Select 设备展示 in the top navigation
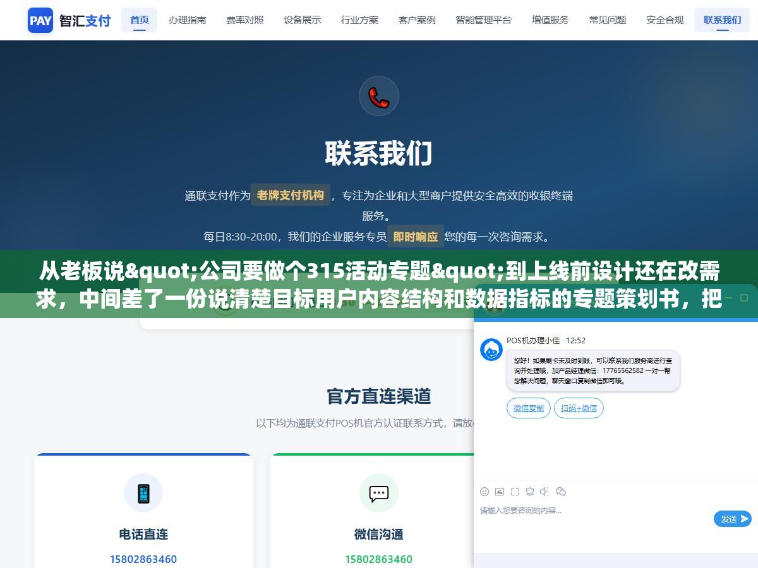Screen dimensions: 758x568 (x=302, y=20)
